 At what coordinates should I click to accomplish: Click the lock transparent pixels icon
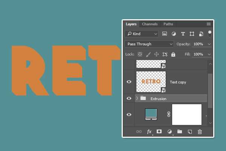coord(140,54)
